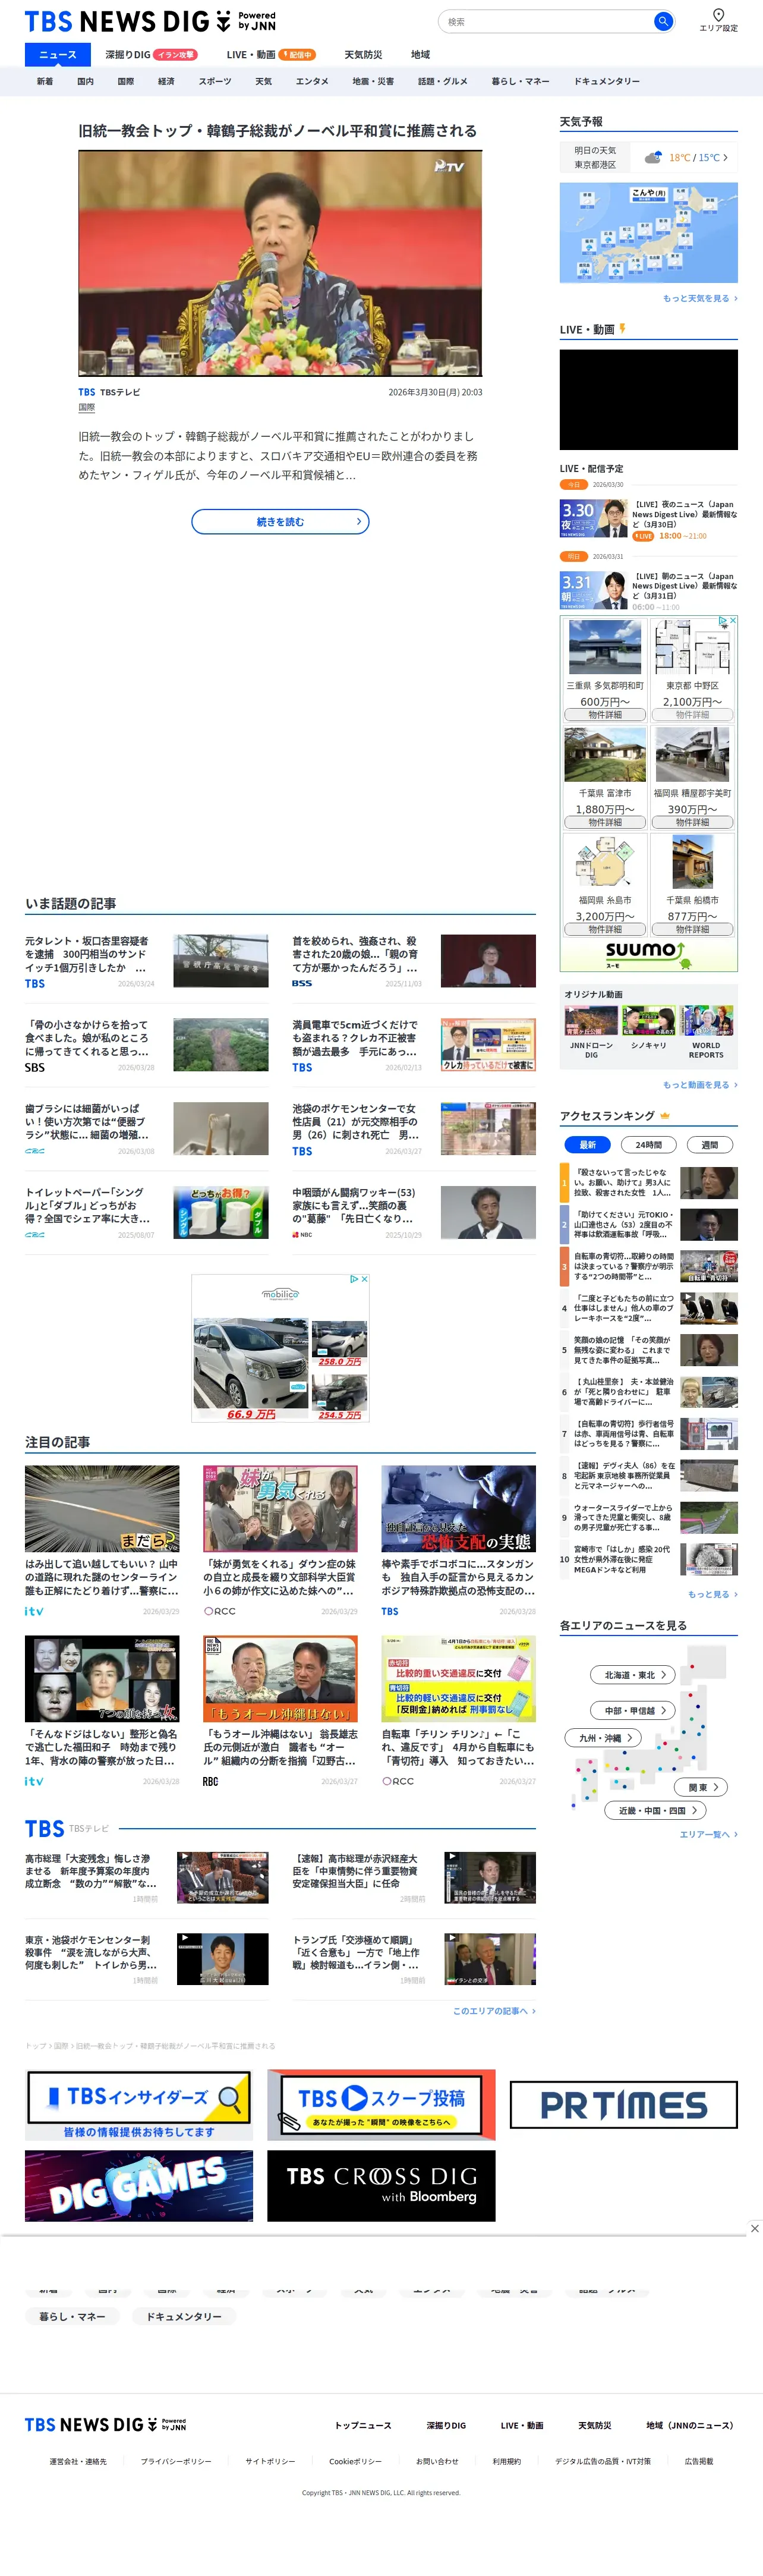
Task: Open シノキャリ original video
Action: [x=648, y=1028]
